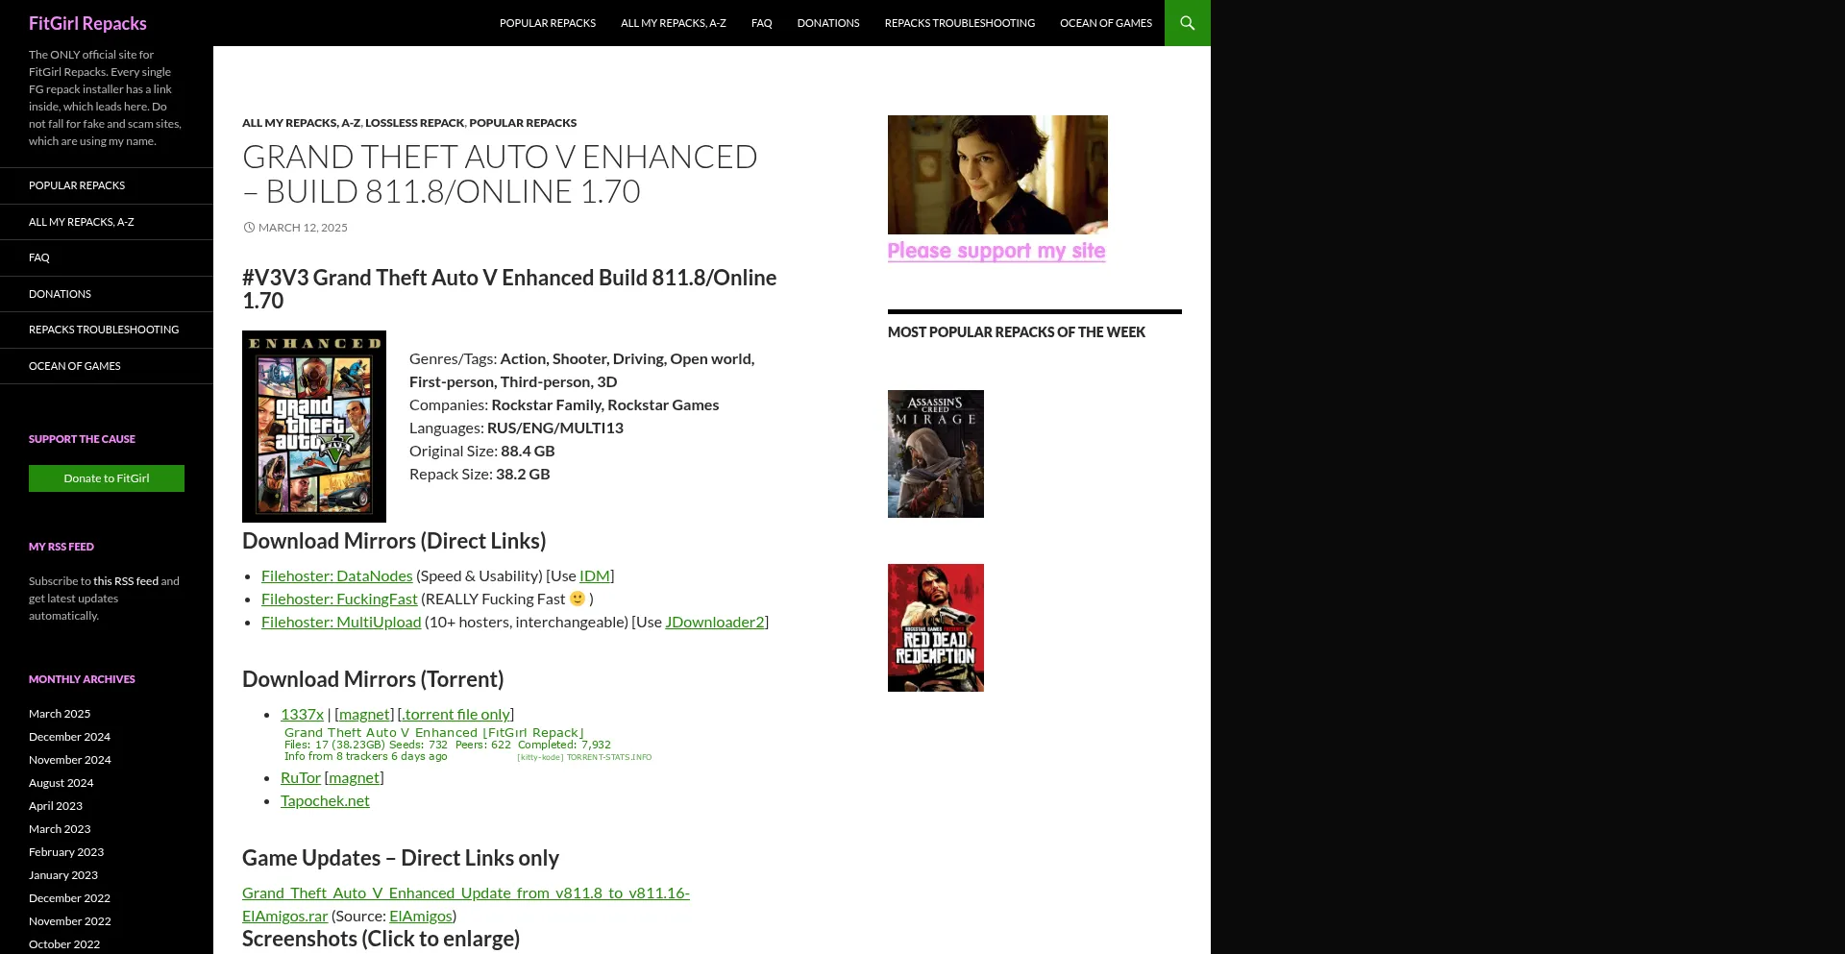Image resolution: width=1845 pixels, height=954 pixels.
Task: Open the search magnifier icon in header
Action: point(1187,23)
